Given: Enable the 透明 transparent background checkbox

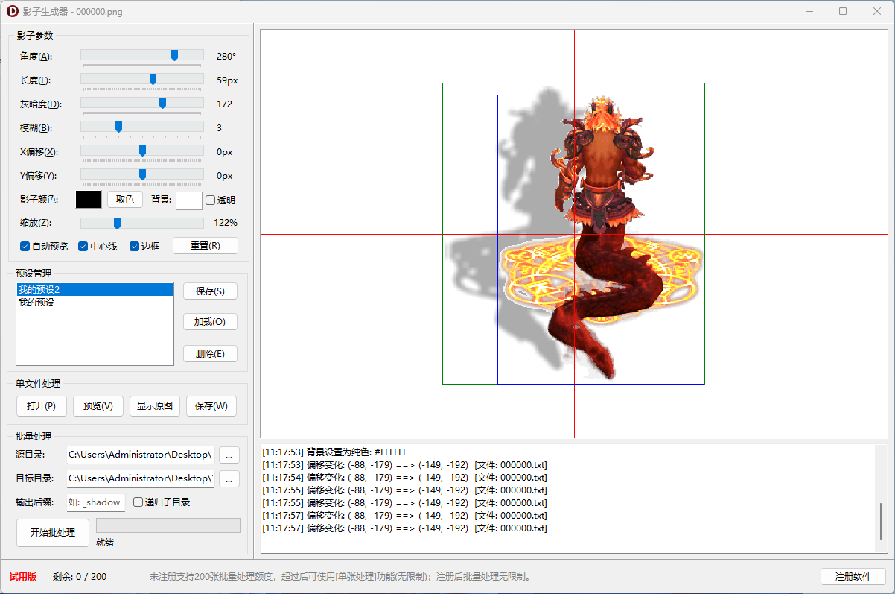Looking at the screenshot, I should [211, 200].
